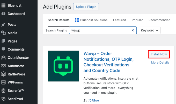Clear the plugin search with X icon
This screenshot has height=104, width=176.
tap(133, 30)
